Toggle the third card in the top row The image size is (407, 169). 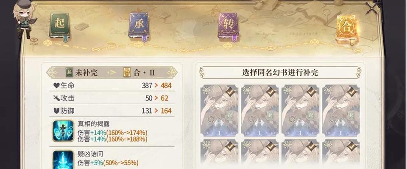[x=300, y=111]
